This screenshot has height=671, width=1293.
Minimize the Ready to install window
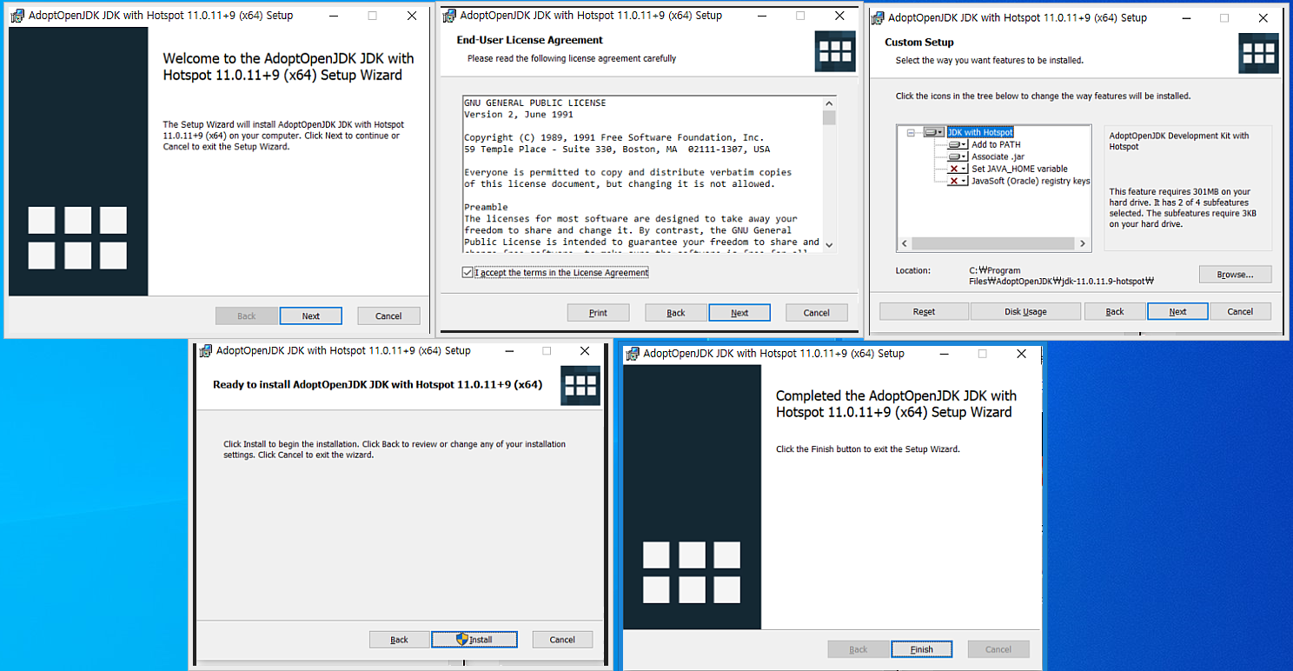pyautogui.click(x=507, y=351)
